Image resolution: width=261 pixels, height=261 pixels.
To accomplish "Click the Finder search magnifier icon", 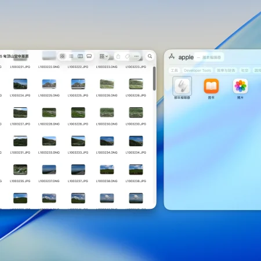I will tap(150, 56).
